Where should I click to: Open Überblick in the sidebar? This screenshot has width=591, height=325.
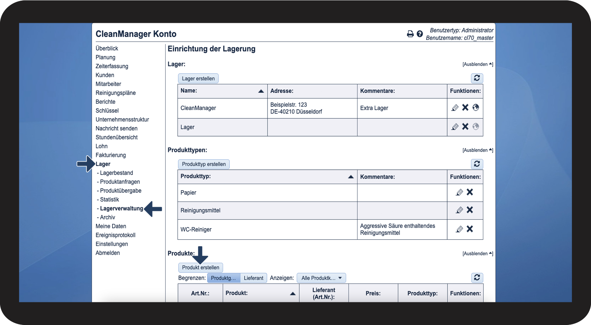[107, 48]
